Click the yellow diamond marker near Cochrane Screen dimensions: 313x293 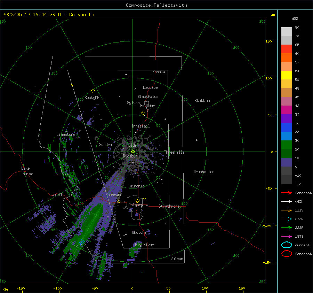[119, 201]
